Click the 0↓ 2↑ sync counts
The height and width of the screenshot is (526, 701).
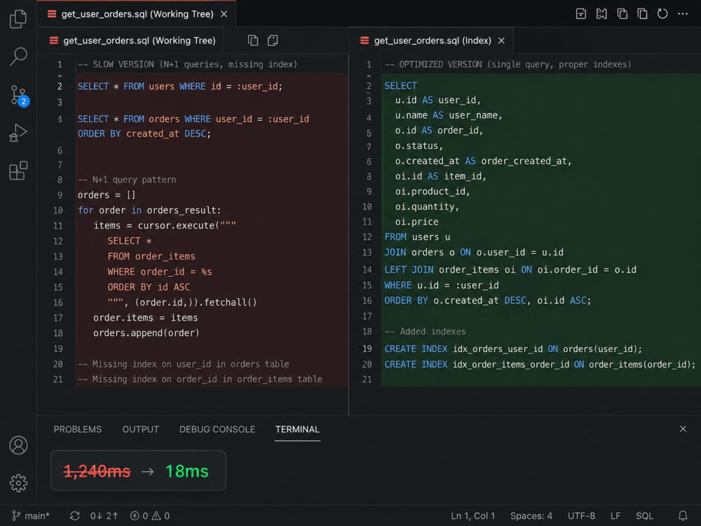point(104,515)
